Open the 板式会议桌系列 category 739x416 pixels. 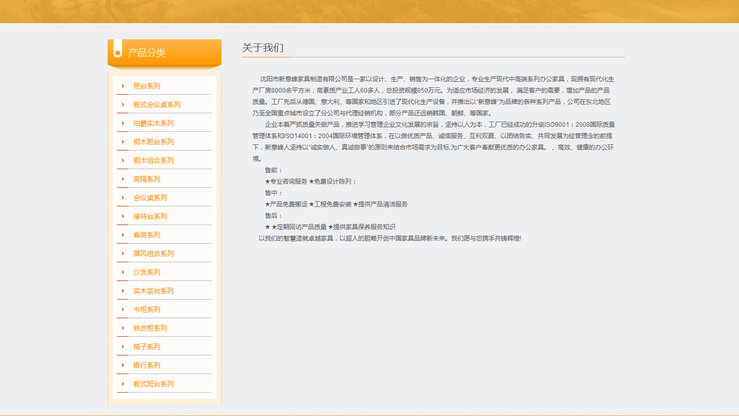click(157, 105)
